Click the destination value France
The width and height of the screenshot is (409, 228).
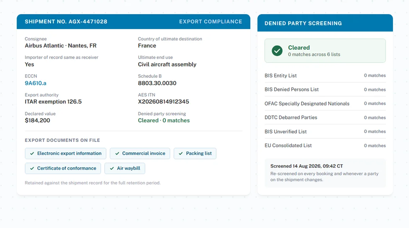(147, 45)
